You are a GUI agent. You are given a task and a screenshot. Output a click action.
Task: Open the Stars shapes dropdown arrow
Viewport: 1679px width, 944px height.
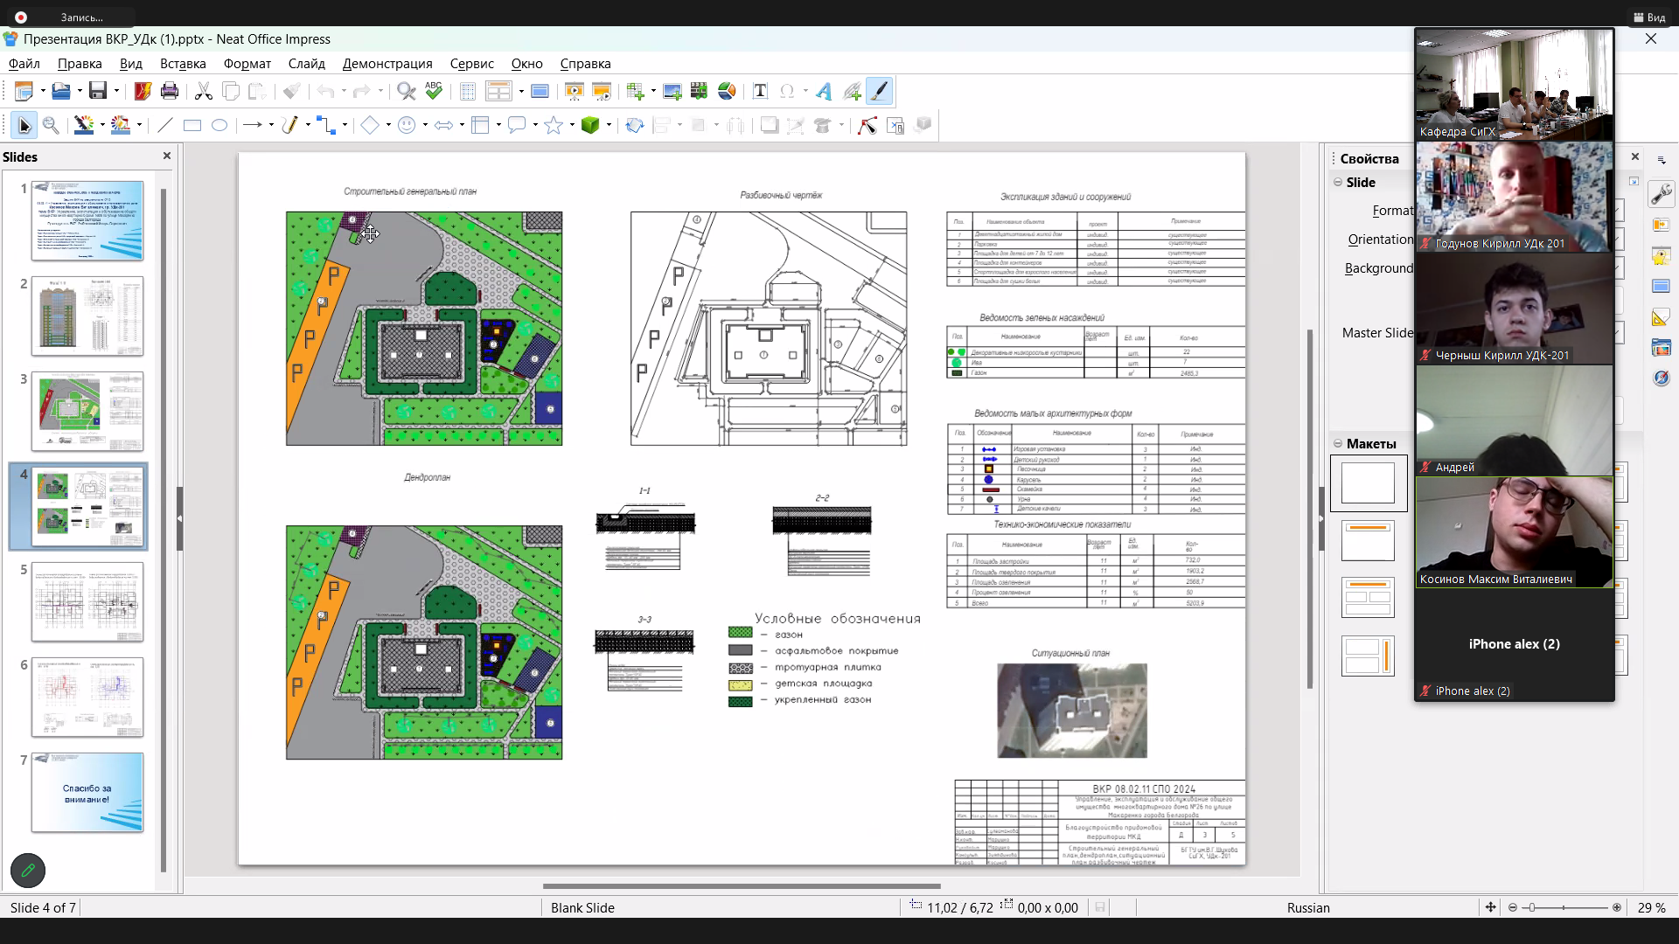[x=571, y=126]
